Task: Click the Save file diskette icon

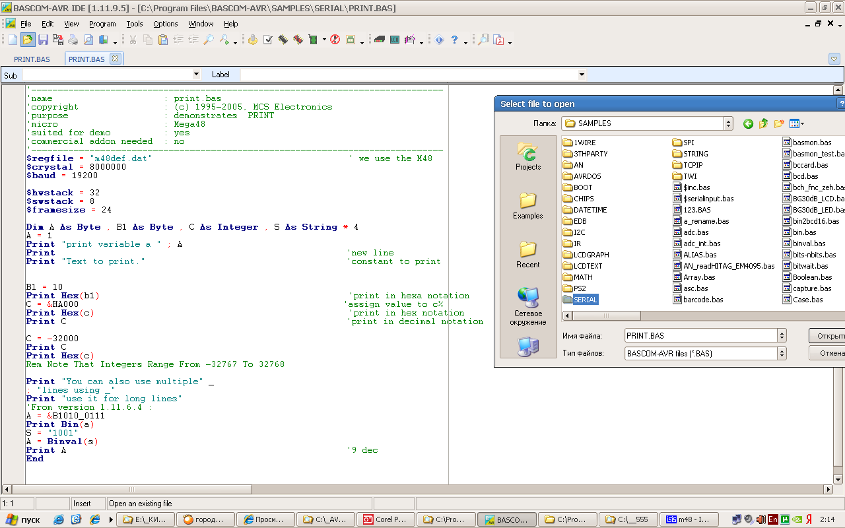Action: point(43,40)
